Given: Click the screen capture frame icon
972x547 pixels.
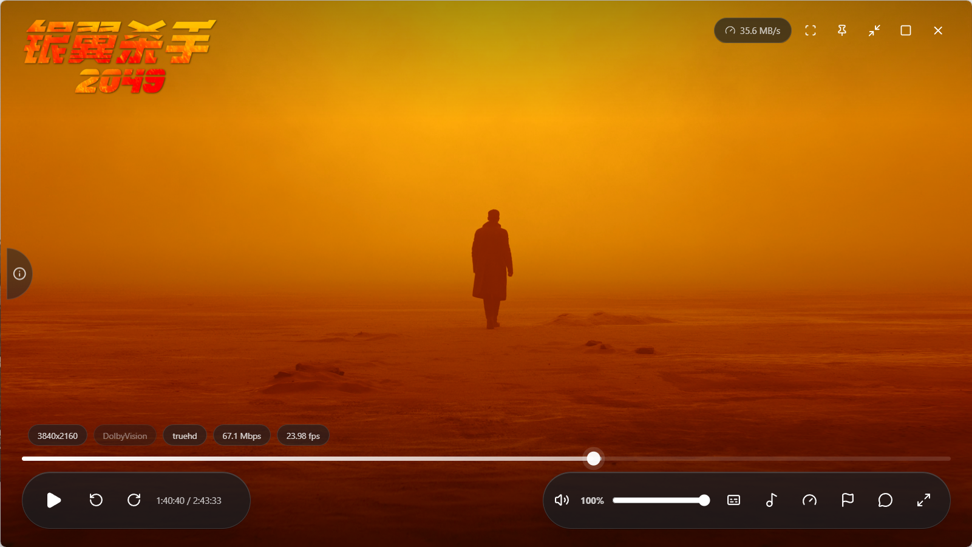Looking at the screenshot, I should [811, 30].
